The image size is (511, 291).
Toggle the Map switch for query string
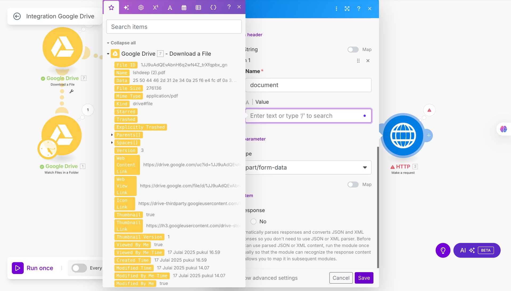[353, 50]
